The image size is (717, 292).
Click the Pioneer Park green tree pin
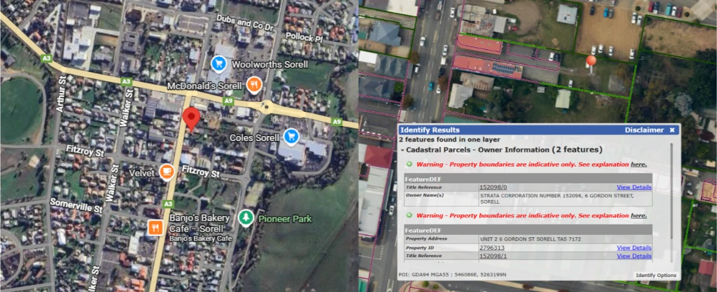(x=246, y=218)
